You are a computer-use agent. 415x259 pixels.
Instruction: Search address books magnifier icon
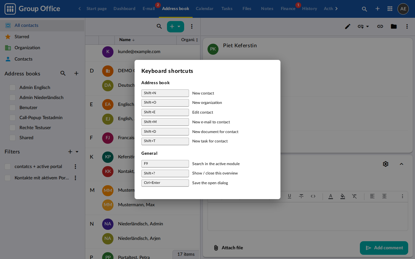tap(63, 73)
